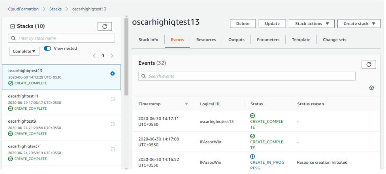
Task: Go to previous stacks page arrow
Action: 94,56
